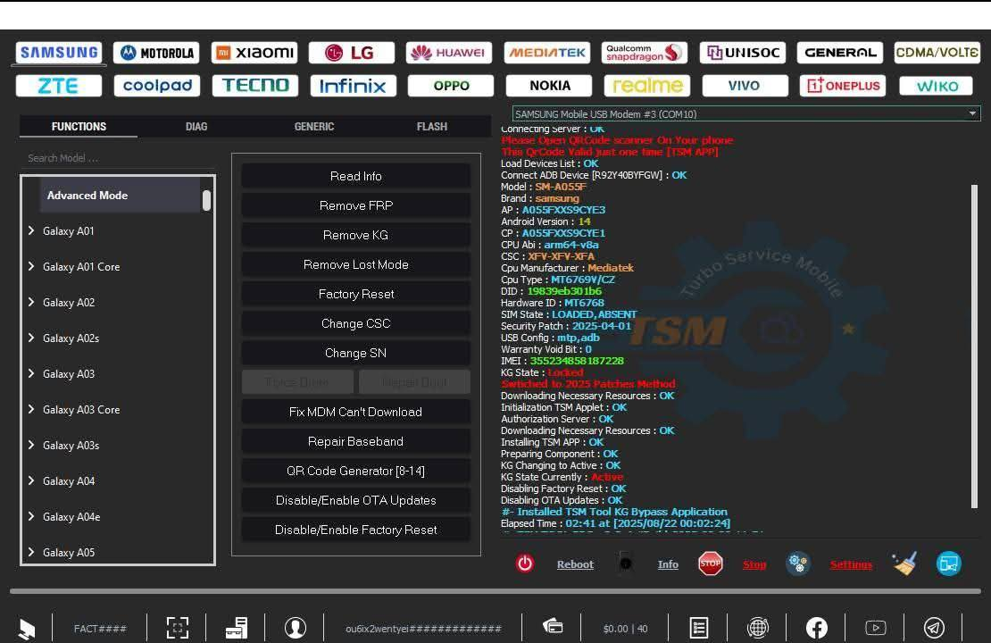Click the Factory Reset button

356,294
